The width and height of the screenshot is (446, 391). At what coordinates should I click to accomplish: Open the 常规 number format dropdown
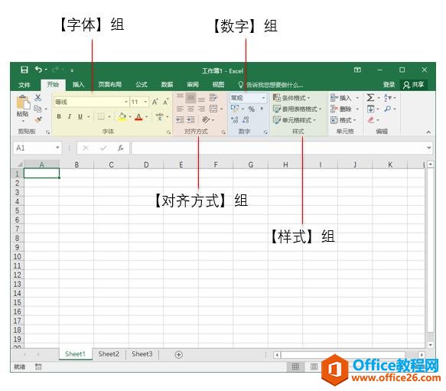point(263,98)
